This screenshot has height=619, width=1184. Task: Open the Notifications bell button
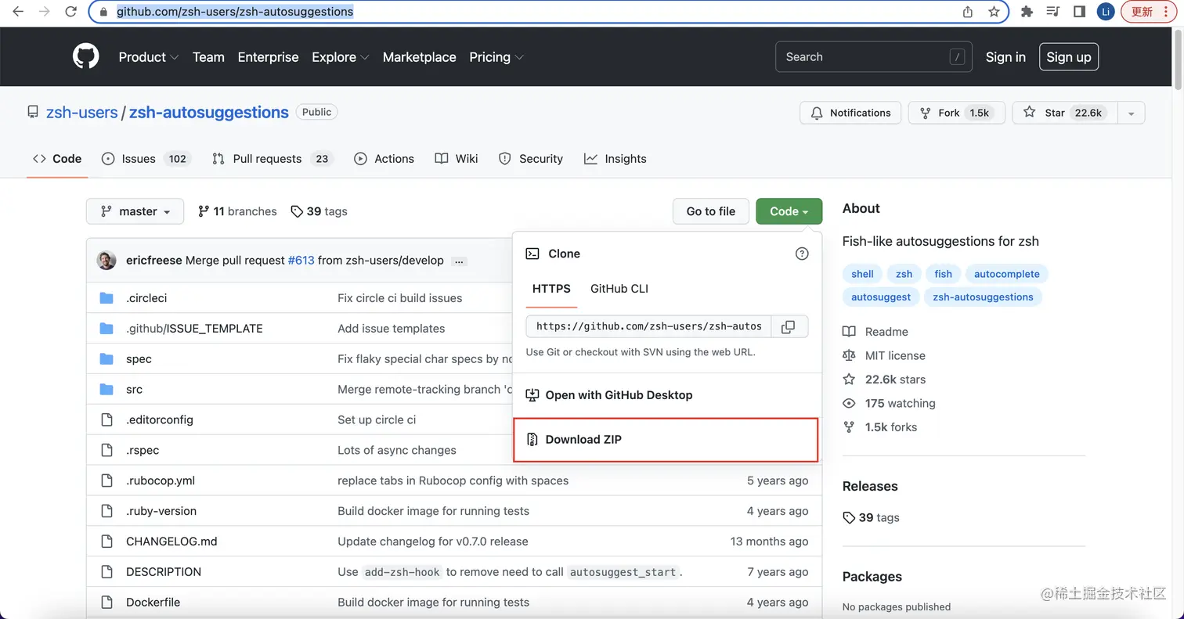850,113
